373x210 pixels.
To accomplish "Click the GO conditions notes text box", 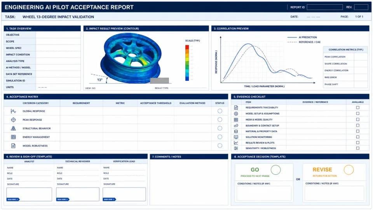I will [264, 193].
